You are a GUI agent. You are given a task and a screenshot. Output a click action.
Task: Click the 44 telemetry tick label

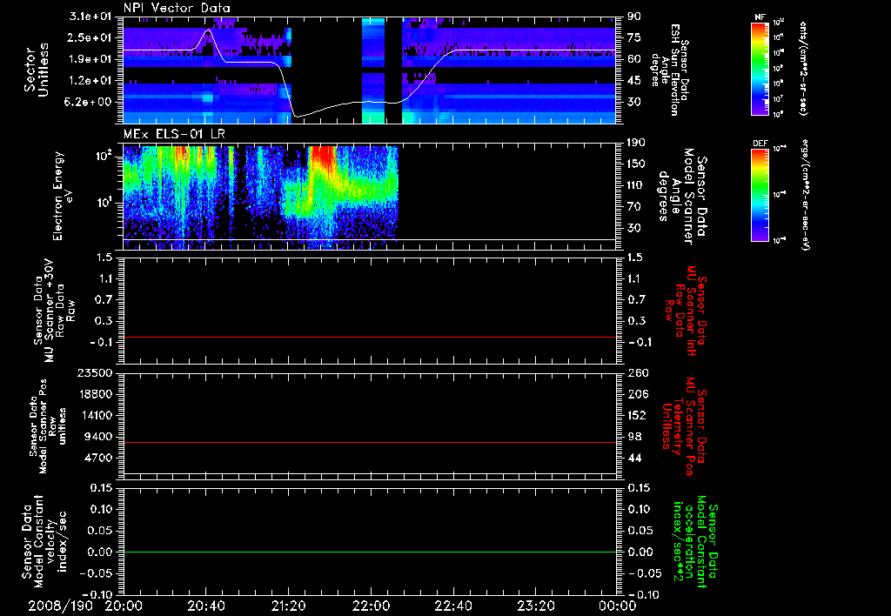tap(633, 458)
